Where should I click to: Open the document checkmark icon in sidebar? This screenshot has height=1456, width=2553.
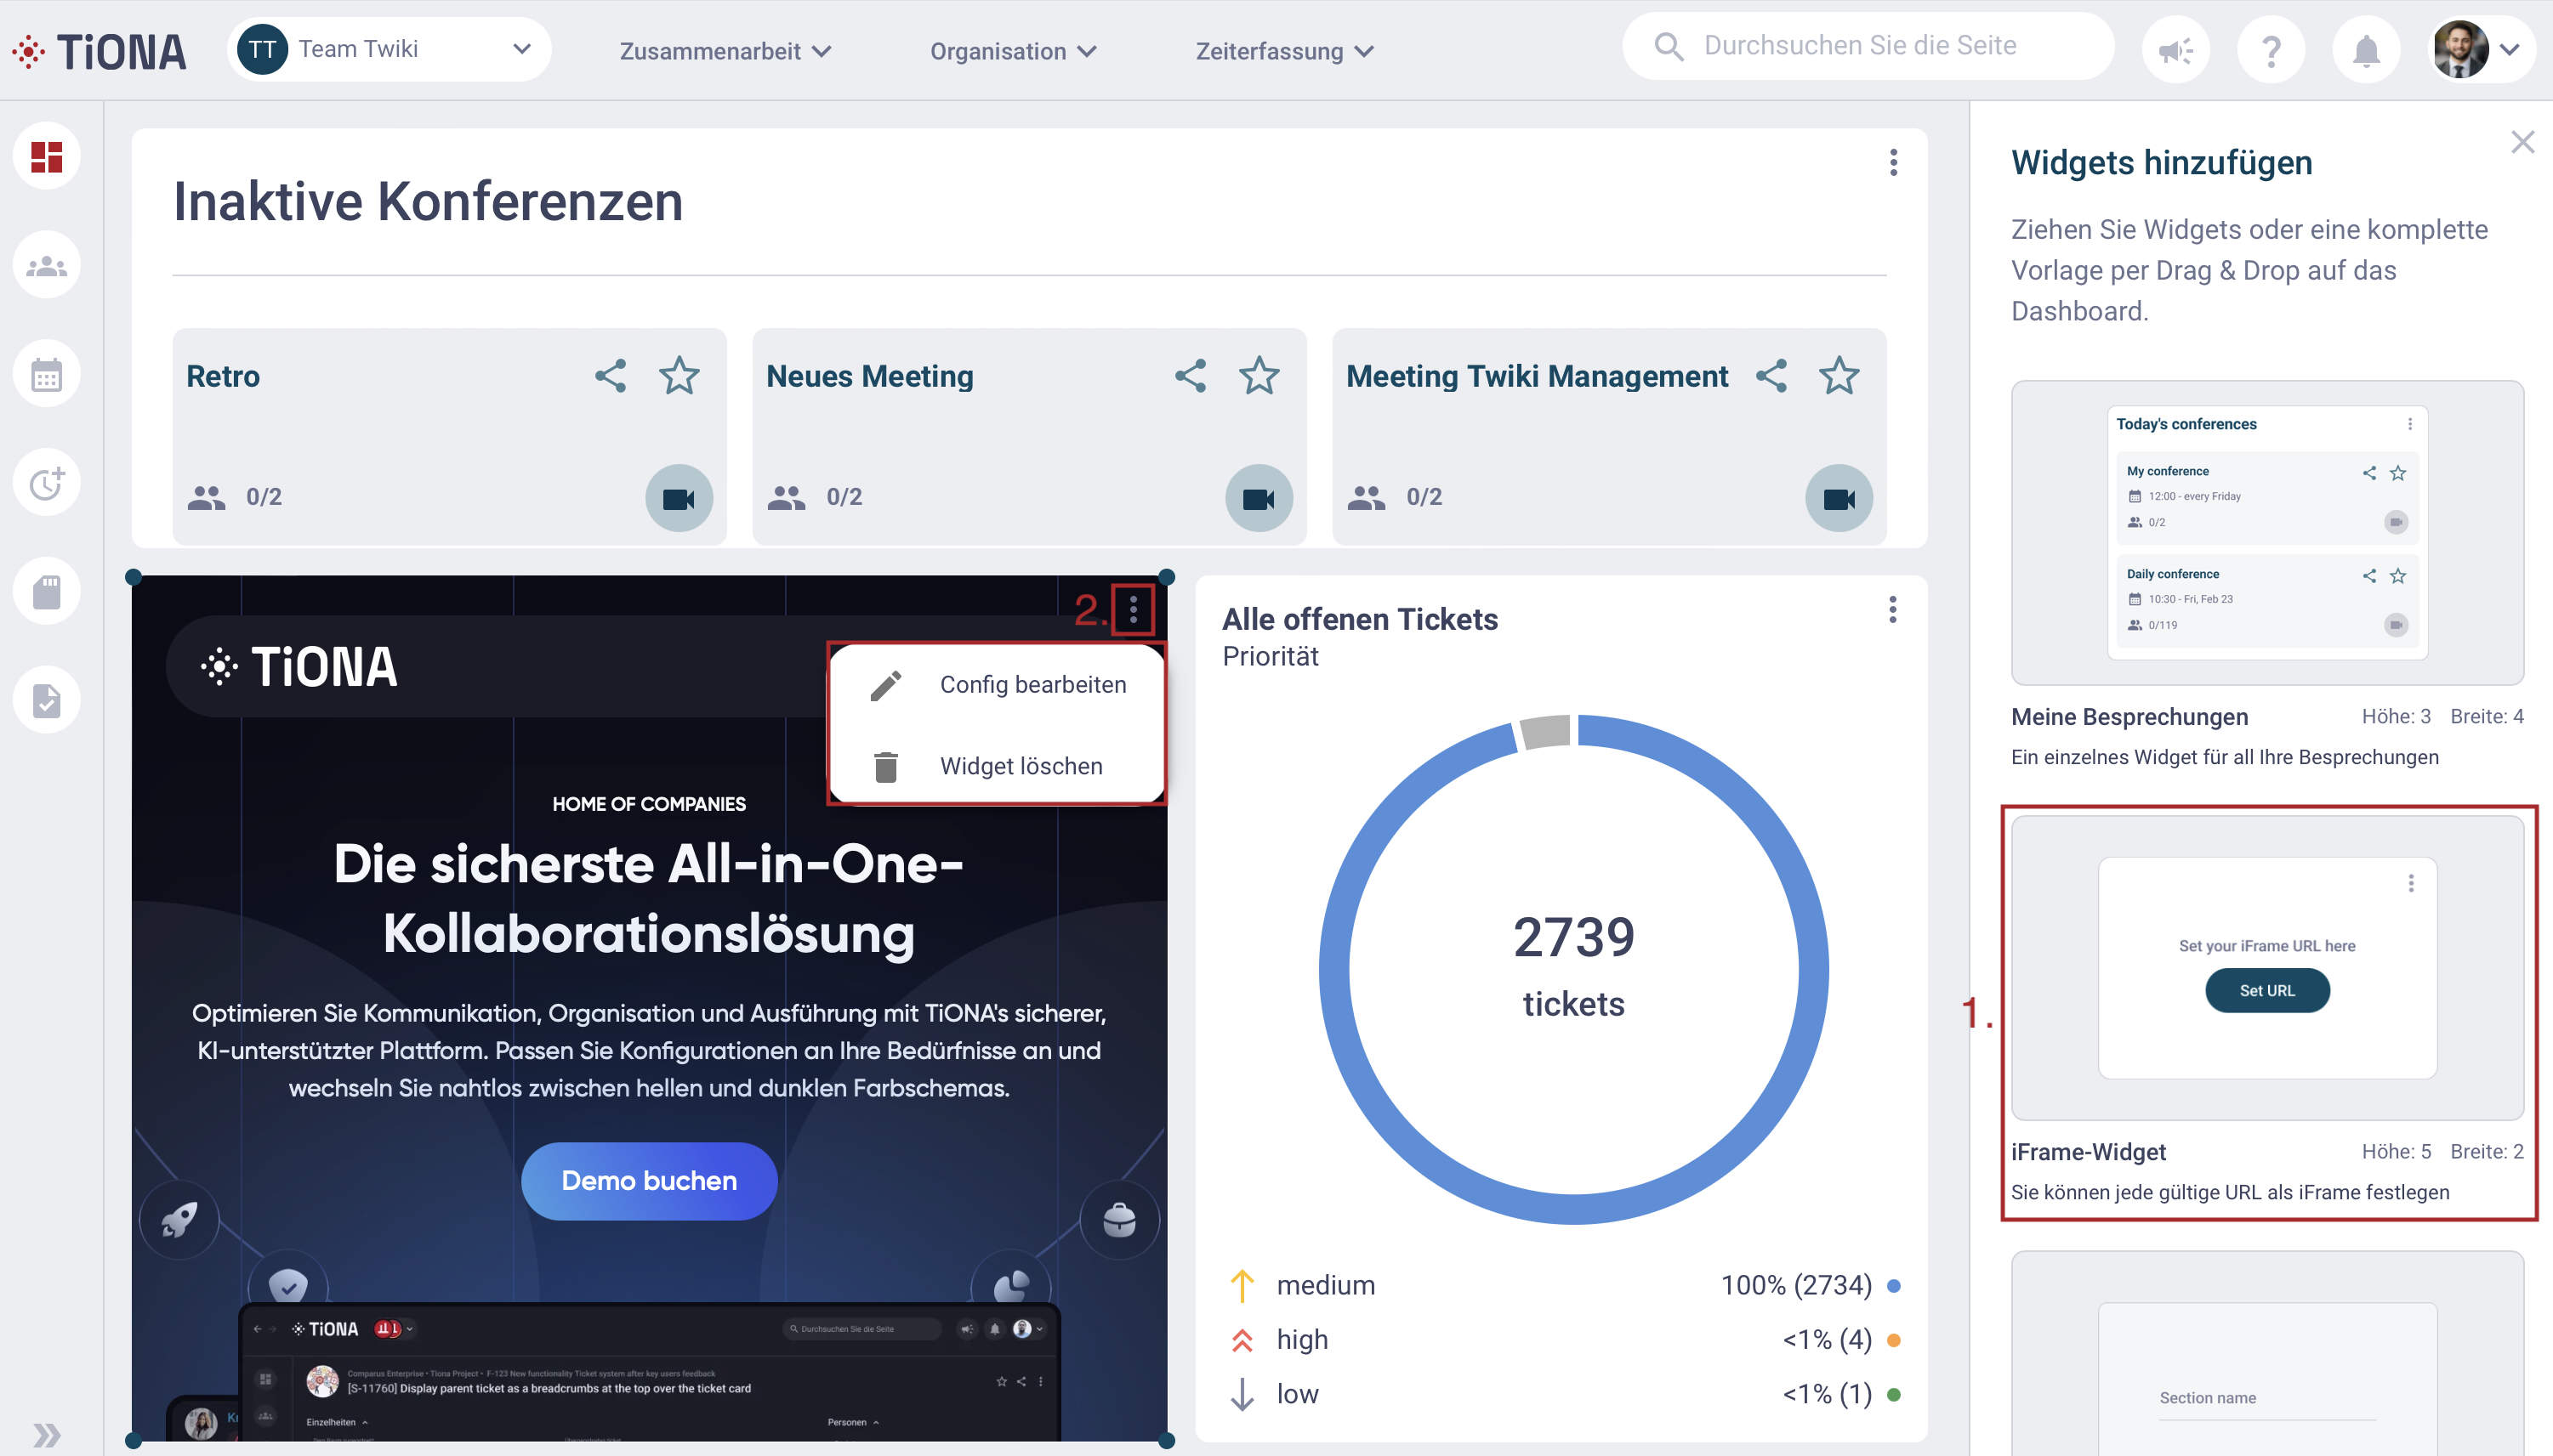click(47, 701)
